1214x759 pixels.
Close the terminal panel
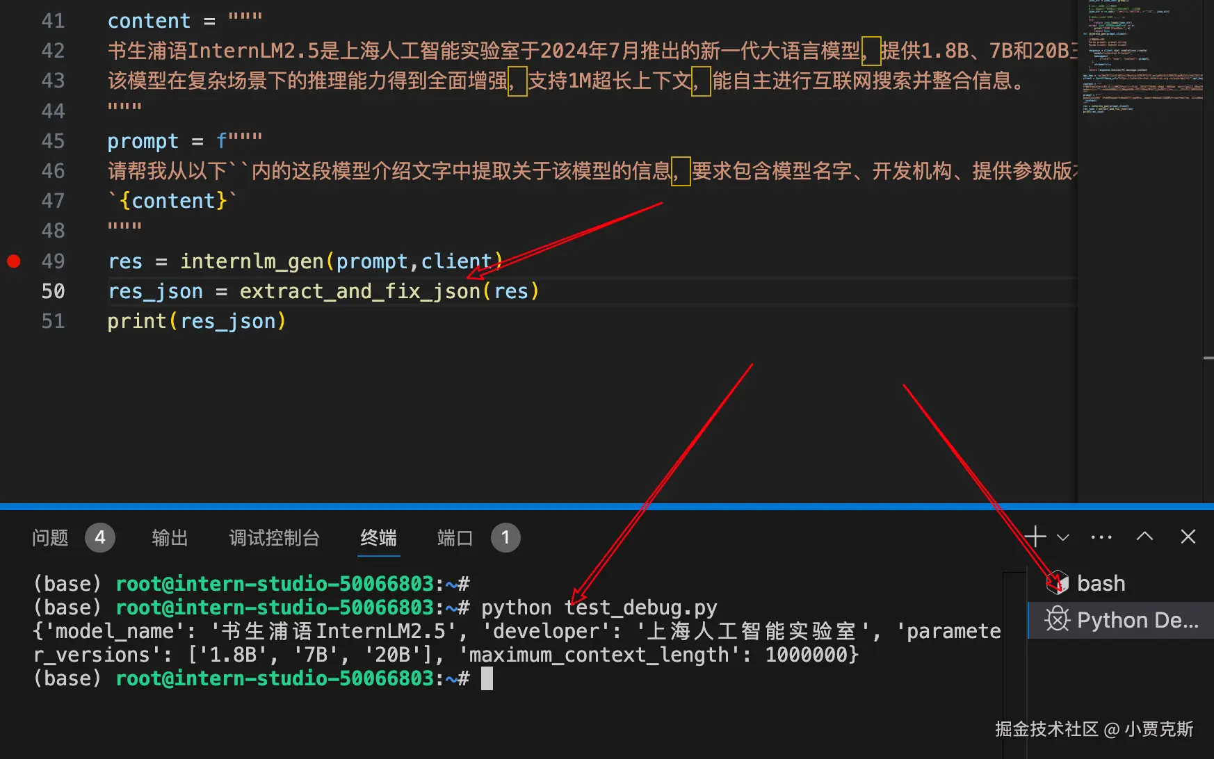[x=1188, y=537]
